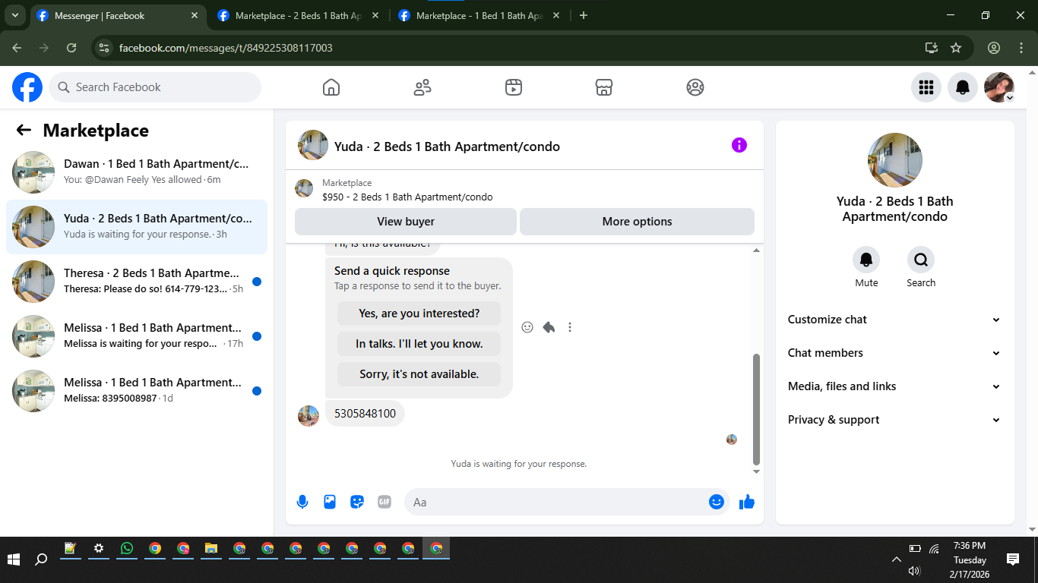Send 'Yes, are you interested?' quick response
The image size is (1038, 583).
[419, 314]
